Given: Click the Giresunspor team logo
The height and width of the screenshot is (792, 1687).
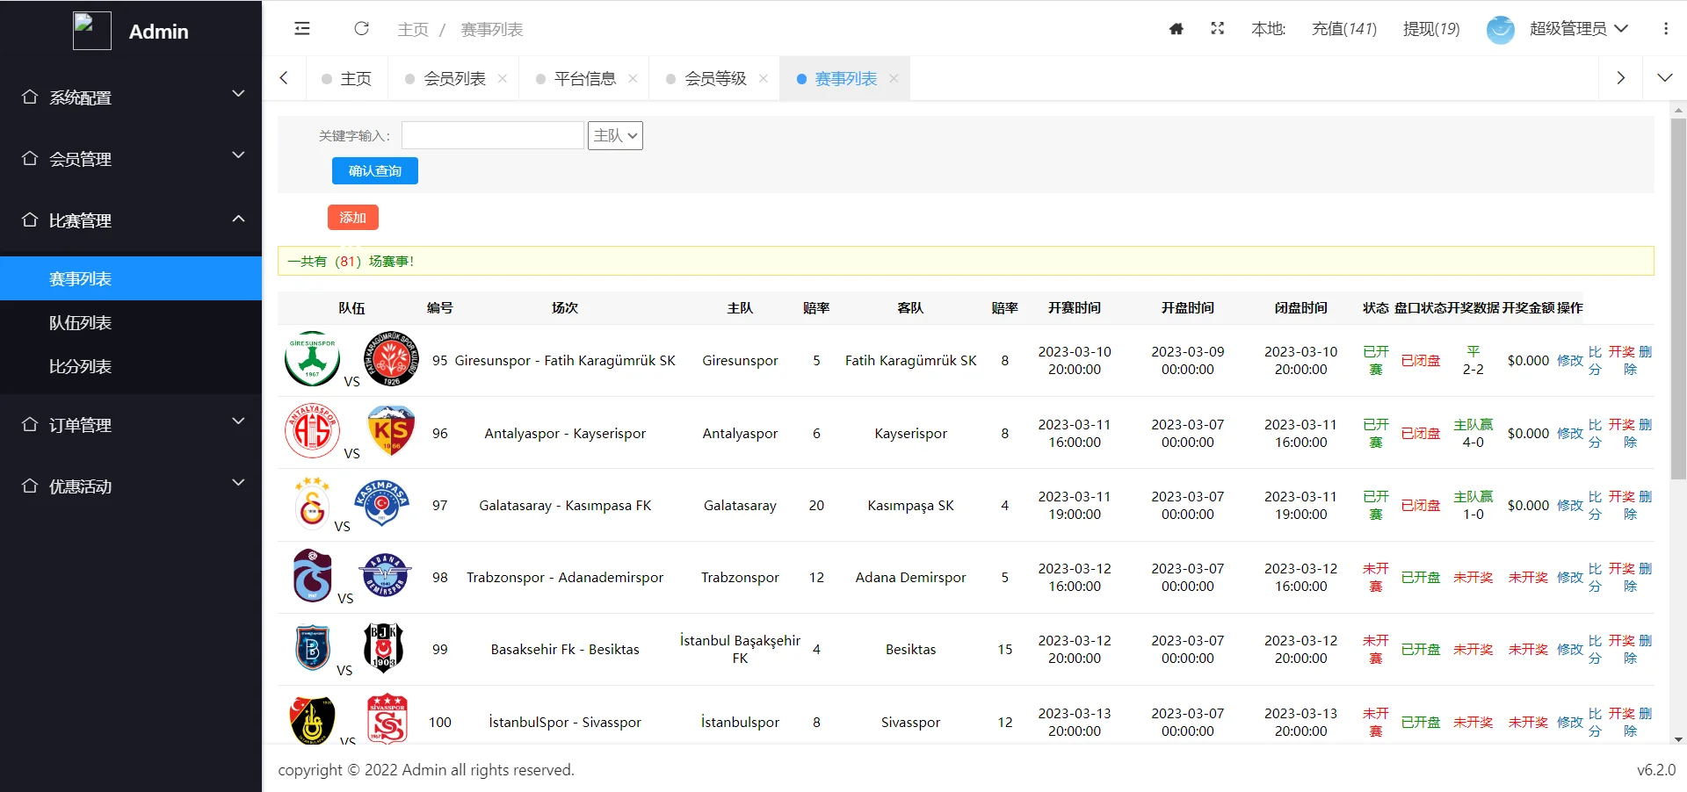Looking at the screenshot, I should pos(312,359).
